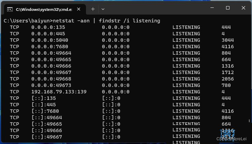The width and height of the screenshot is (252, 144).
Task: Click PID 664 in 0.0.0.0:49665 row
Action: point(226,59)
